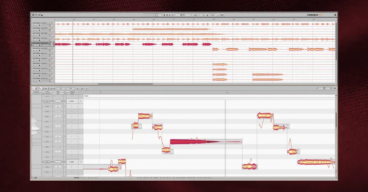Click the note editor horizontal scrollbar

76,178
